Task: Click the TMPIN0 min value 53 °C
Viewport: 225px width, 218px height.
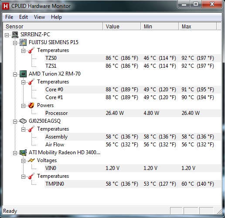Action: coord(160,184)
